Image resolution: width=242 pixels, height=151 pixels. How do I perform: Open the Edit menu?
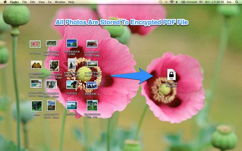(33, 2)
